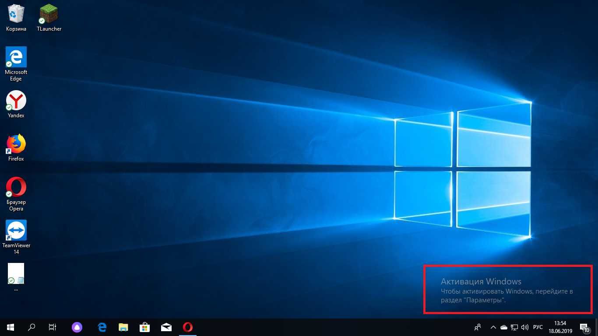This screenshot has height=336, width=598.
Task: Select the Microsoft Edge desktop shortcut
Action: coord(16,64)
